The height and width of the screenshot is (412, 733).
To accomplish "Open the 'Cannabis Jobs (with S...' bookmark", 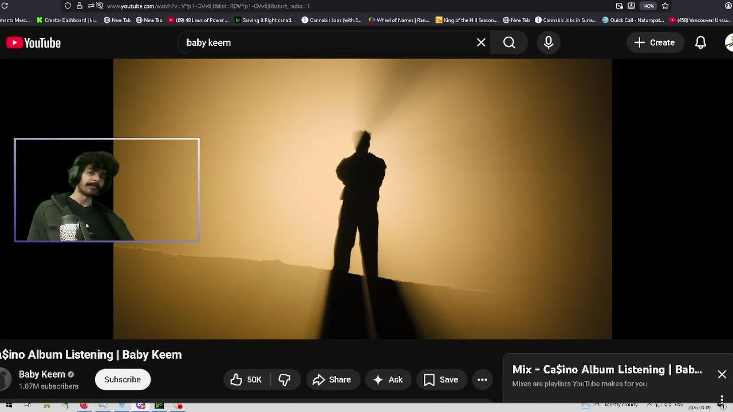I will click(x=332, y=20).
